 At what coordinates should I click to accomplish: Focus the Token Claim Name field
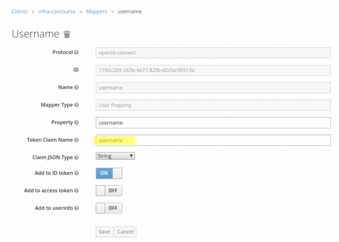pos(213,140)
